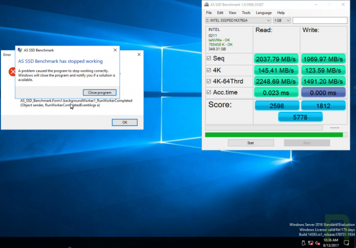Open the network status tray icon

[x=310, y=243]
